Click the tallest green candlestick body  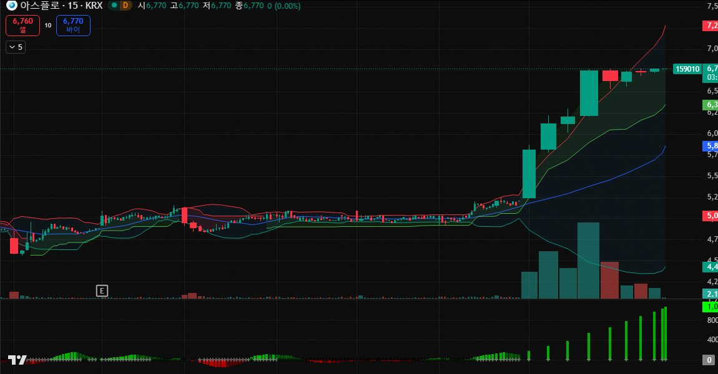[529, 174]
